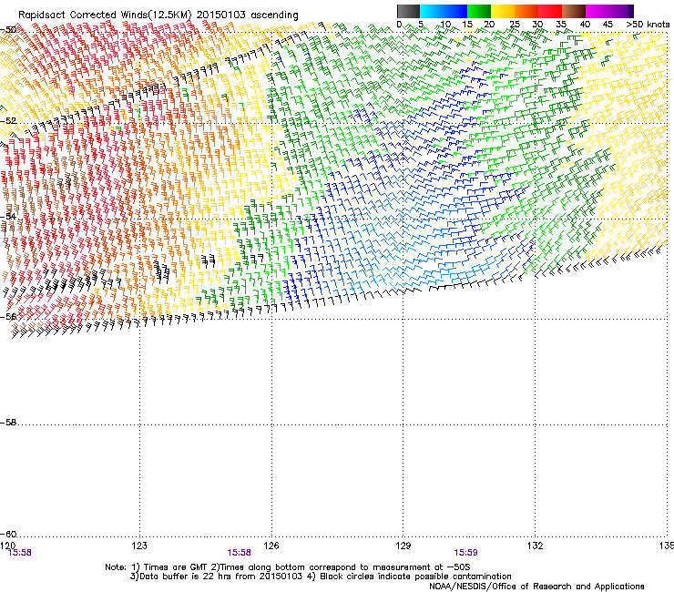Click the '10' legend scale label
The width and height of the screenshot is (674, 592).
point(445,25)
